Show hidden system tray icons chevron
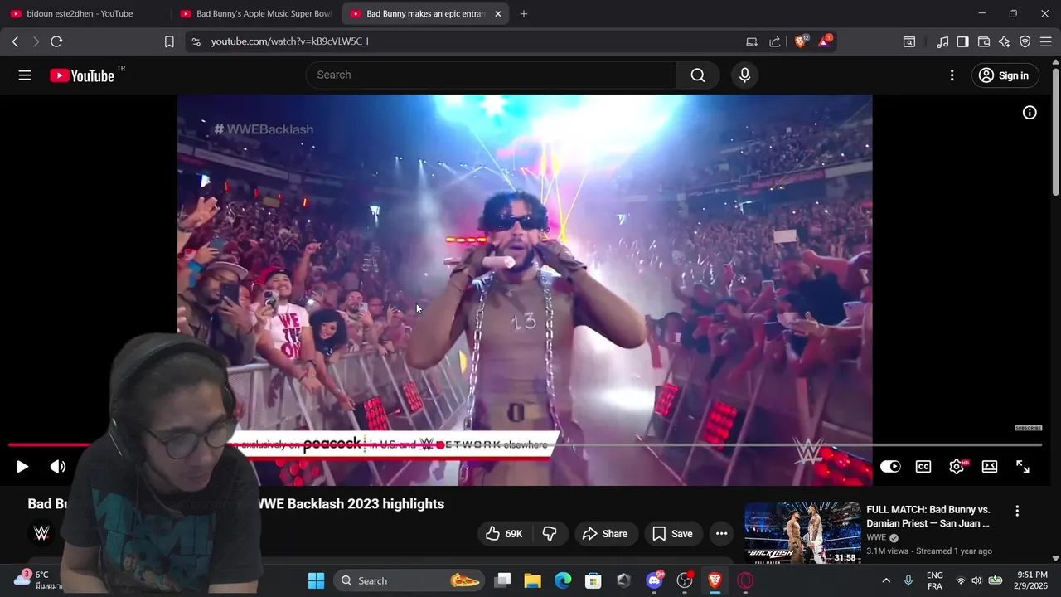The height and width of the screenshot is (597, 1061). pos(886,580)
